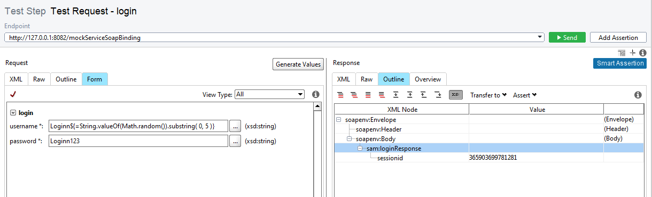The height and width of the screenshot is (197, 652).
Task: Click the info icon above Smart Assertion
Action: pos(643,53)
